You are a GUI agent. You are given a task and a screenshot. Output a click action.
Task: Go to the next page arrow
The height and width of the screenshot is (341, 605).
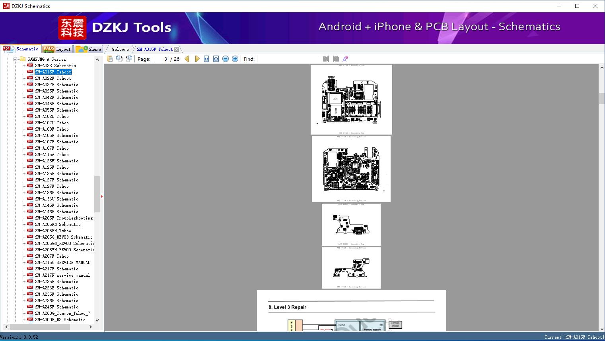pos(197,59)
